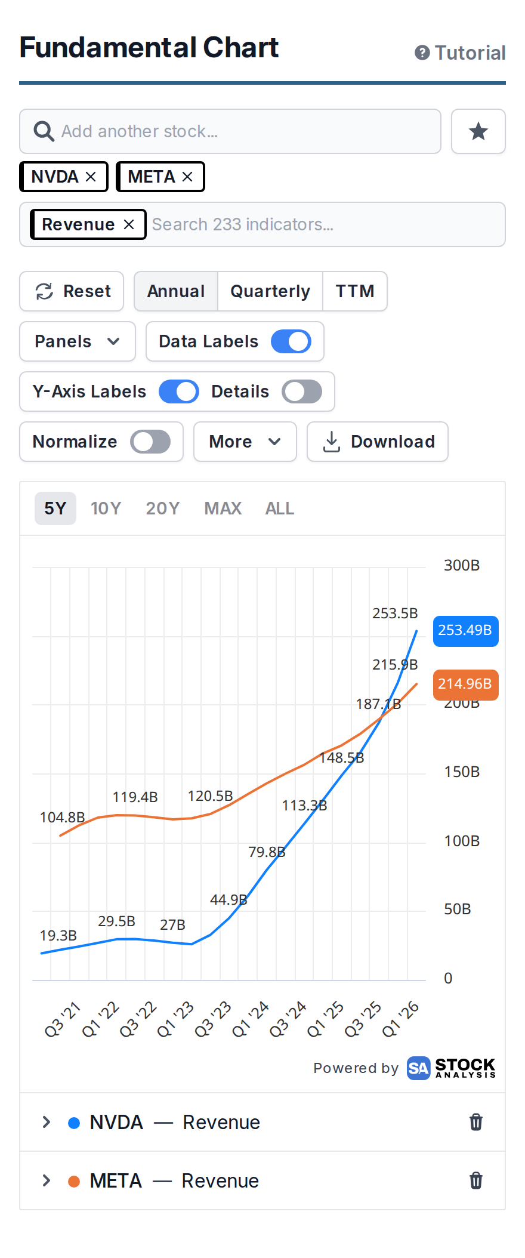
Task: Click the 19.3B NVDA data label
Action: 58,935
